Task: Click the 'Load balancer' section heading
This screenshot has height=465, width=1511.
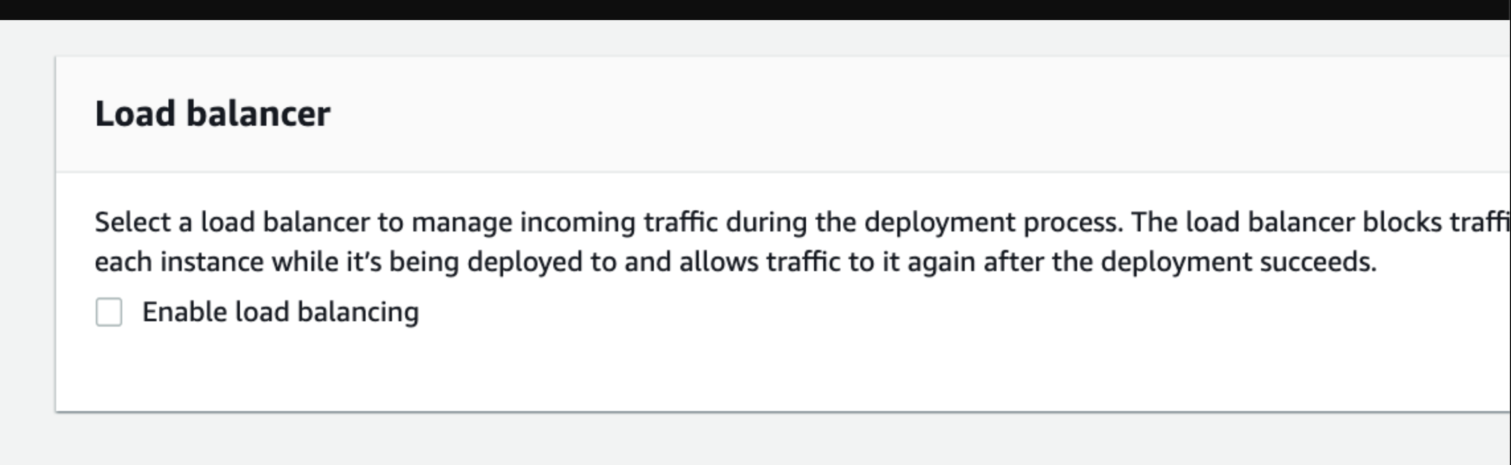Action: point(212,114)
